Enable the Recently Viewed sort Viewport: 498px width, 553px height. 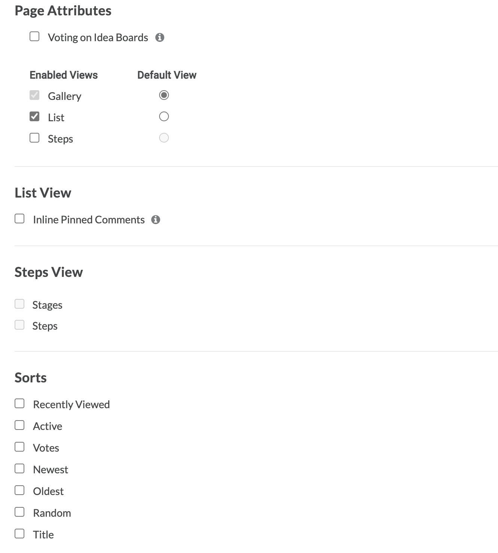tap(19, 403)
